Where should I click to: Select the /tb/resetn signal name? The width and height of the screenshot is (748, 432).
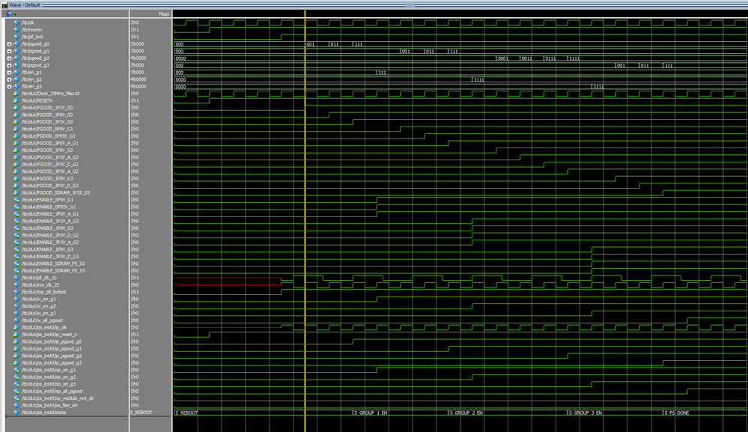31,30
